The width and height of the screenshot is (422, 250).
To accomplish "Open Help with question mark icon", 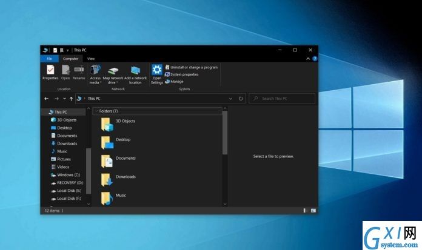I will pos(315,59).
